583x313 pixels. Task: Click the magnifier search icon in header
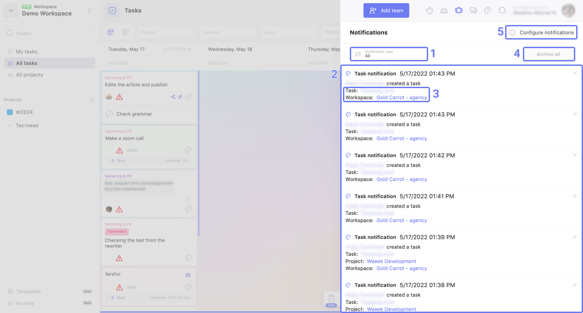click(x=502, y=10)
